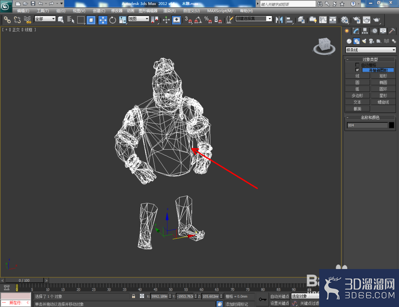Click the time slider 0 / 100 handle

24,280
